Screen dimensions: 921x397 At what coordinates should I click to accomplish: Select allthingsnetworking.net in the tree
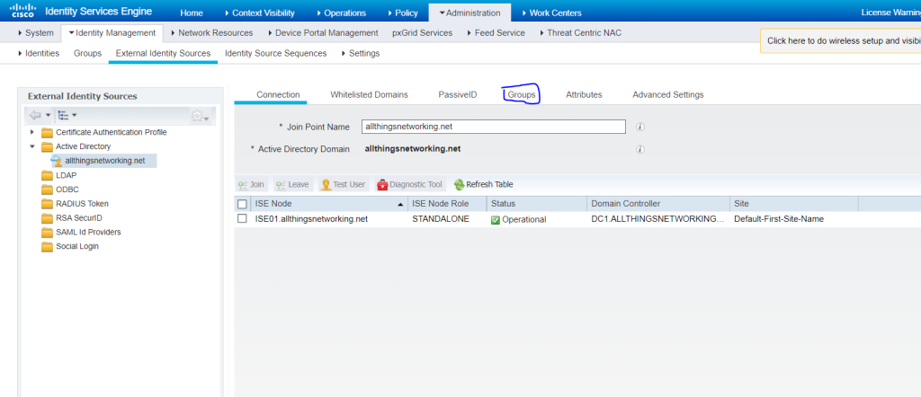click(104, 161)
